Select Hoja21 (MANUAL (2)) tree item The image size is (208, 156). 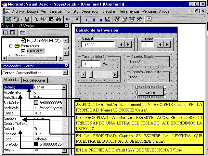pyautogui.click(x=44, y=41)
